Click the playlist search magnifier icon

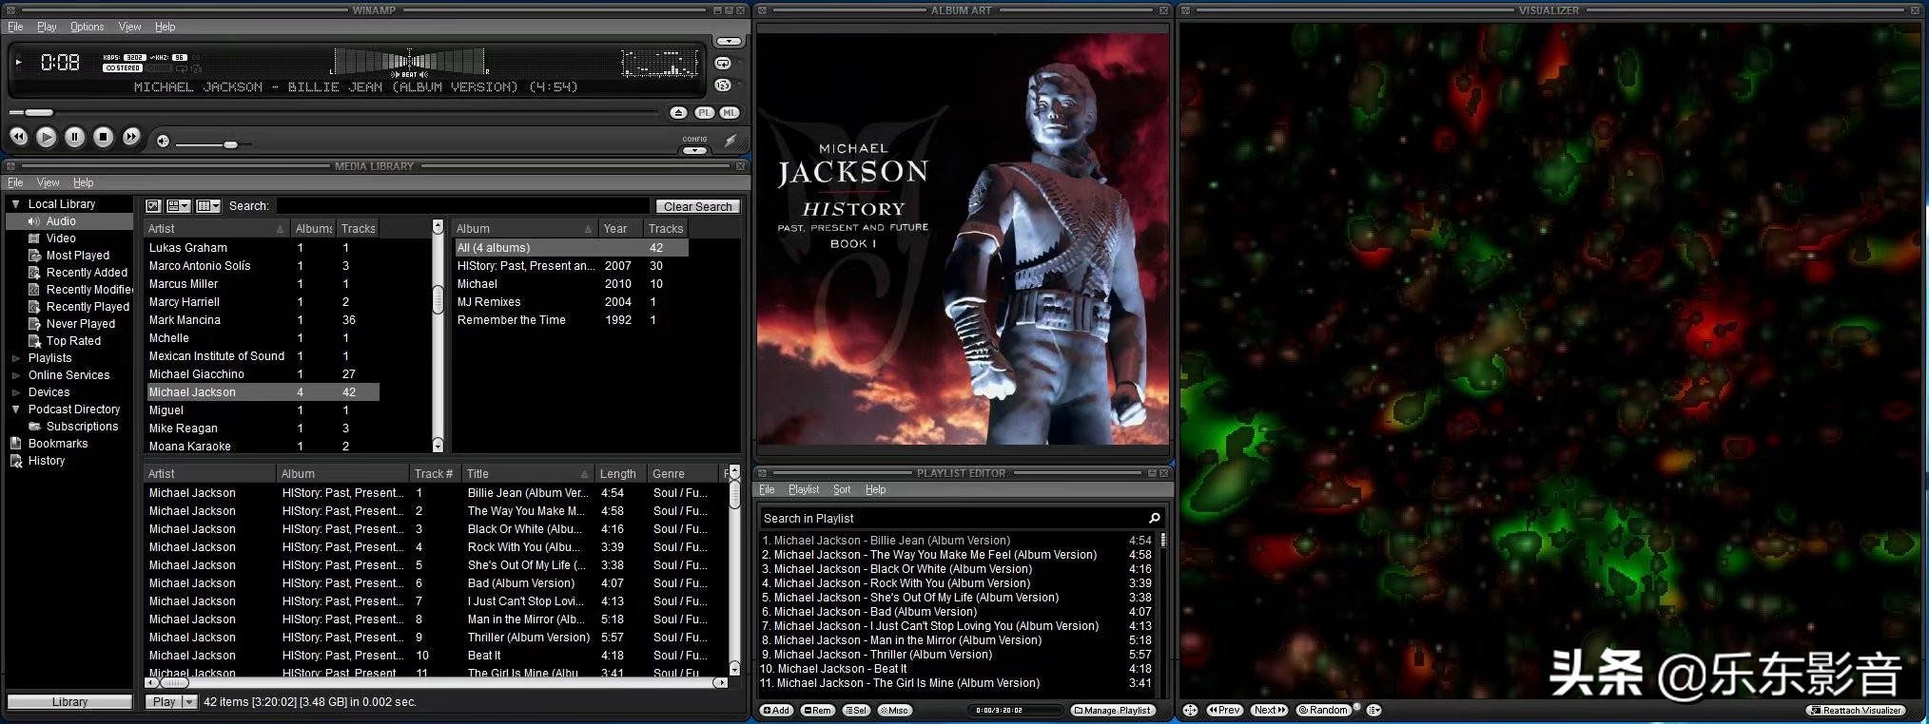pyautogui.click(x=1155, y=518)
